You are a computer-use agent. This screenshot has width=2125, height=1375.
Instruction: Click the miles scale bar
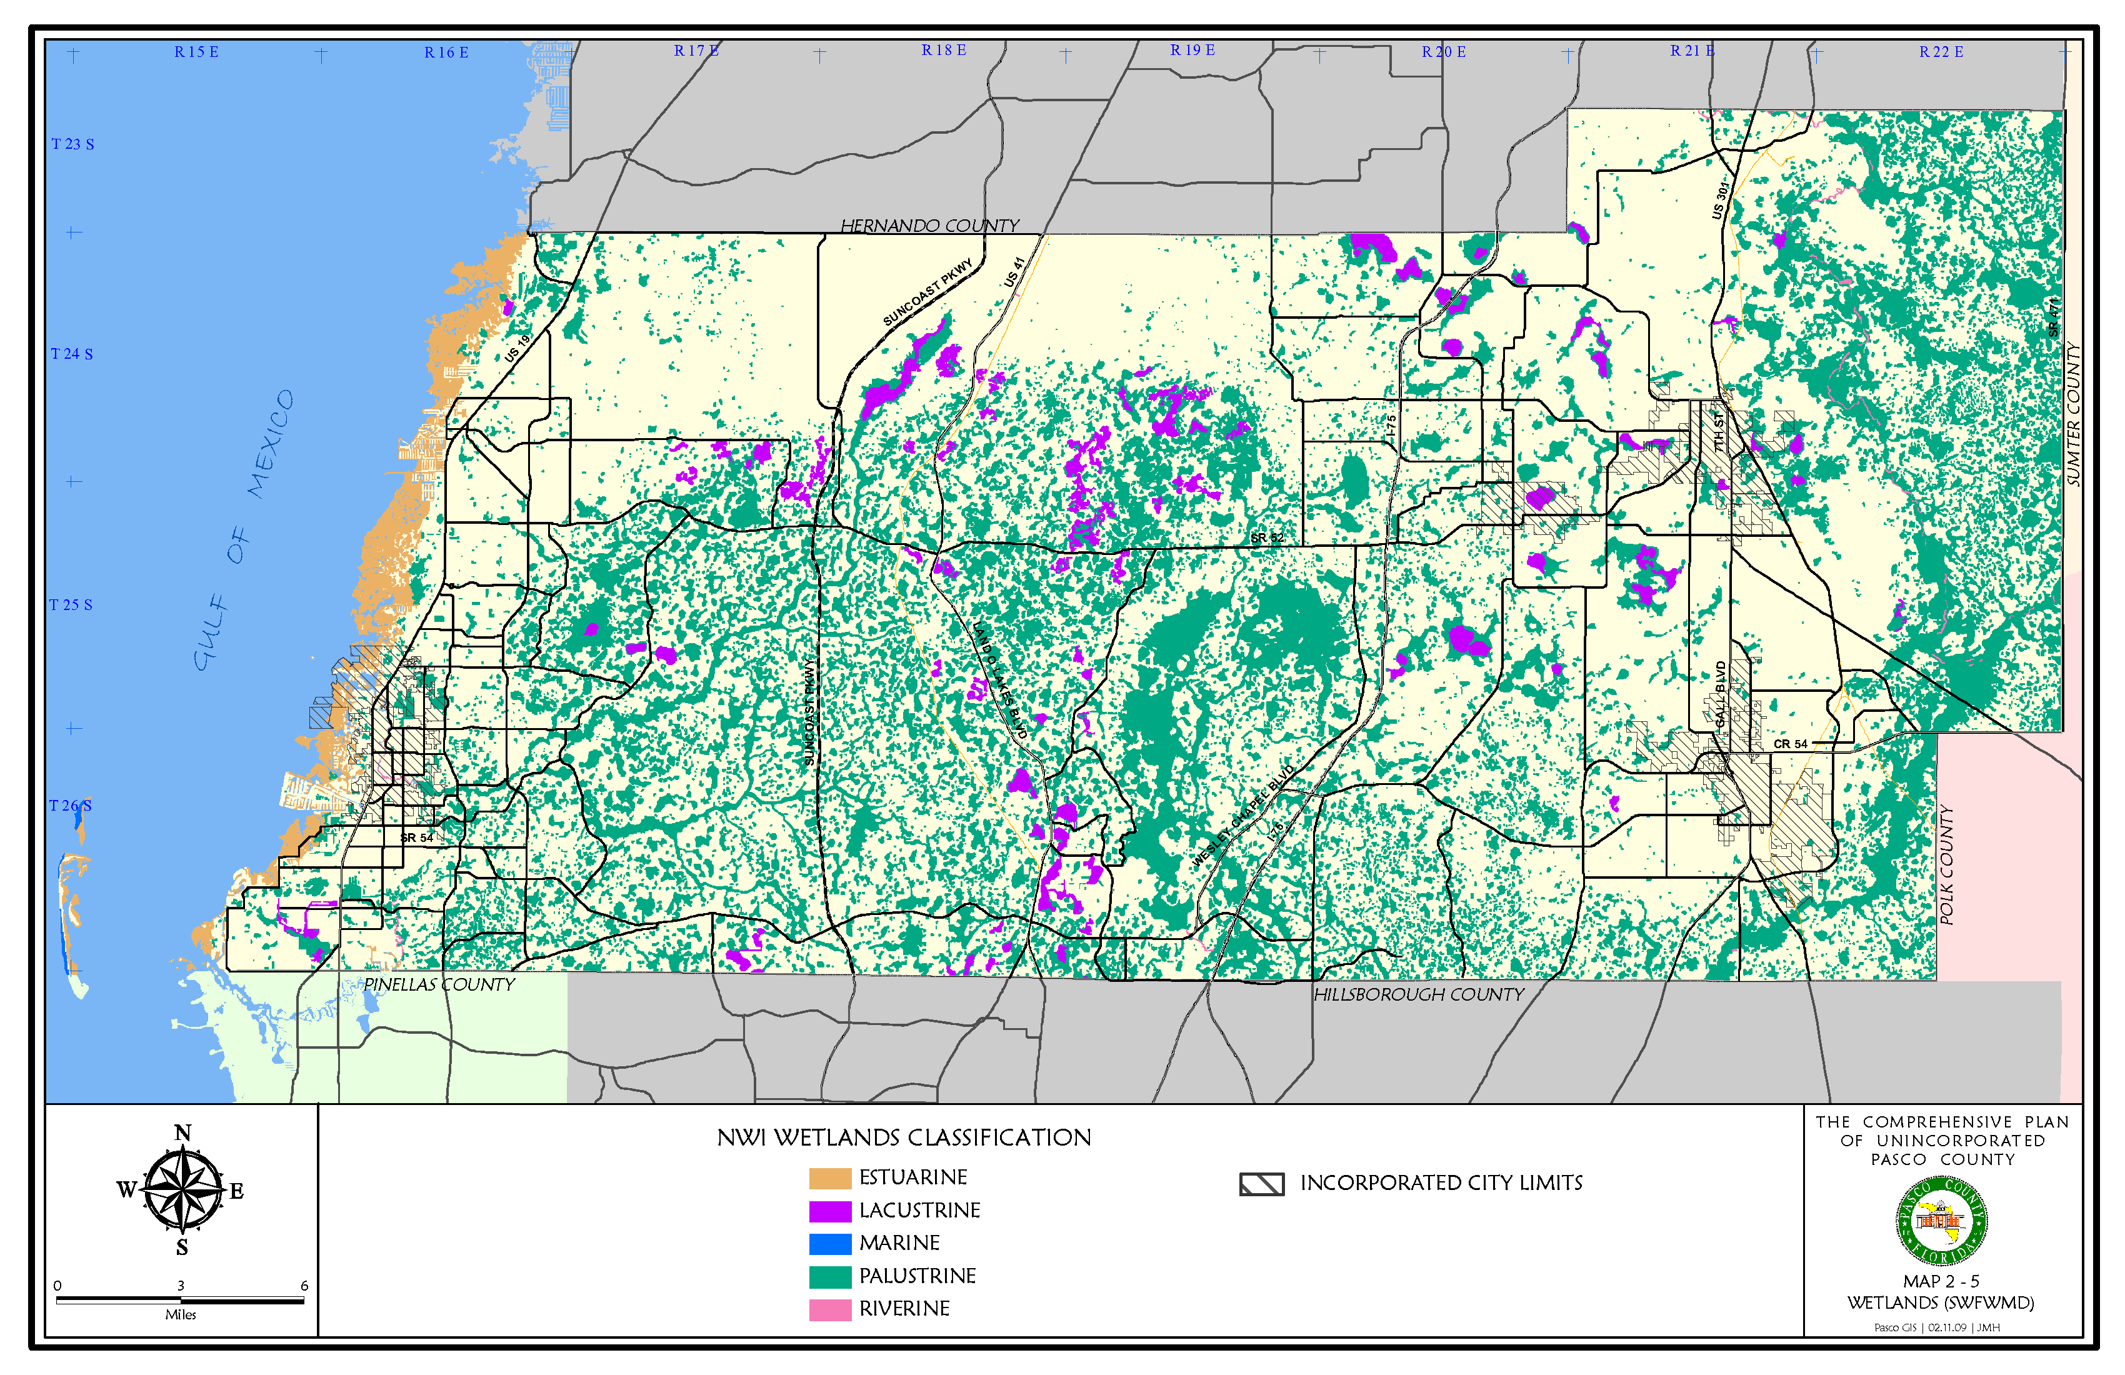pos(181,1300)
